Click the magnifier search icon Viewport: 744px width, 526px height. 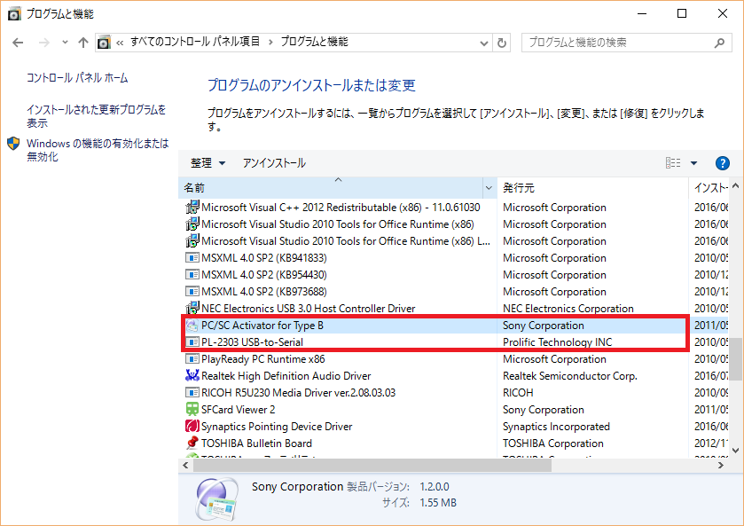tap(719, 43)
